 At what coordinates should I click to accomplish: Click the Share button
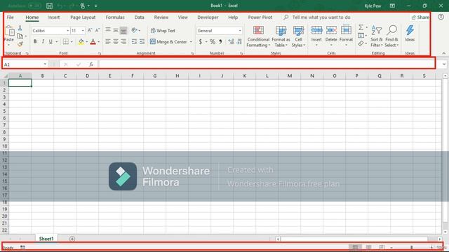pyautogui.click(x=420, y=17)
